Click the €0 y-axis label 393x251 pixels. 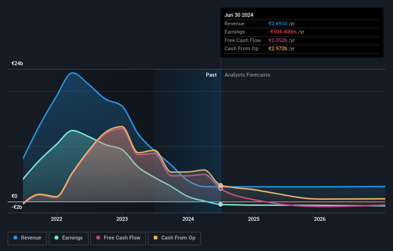coord(14,196)
